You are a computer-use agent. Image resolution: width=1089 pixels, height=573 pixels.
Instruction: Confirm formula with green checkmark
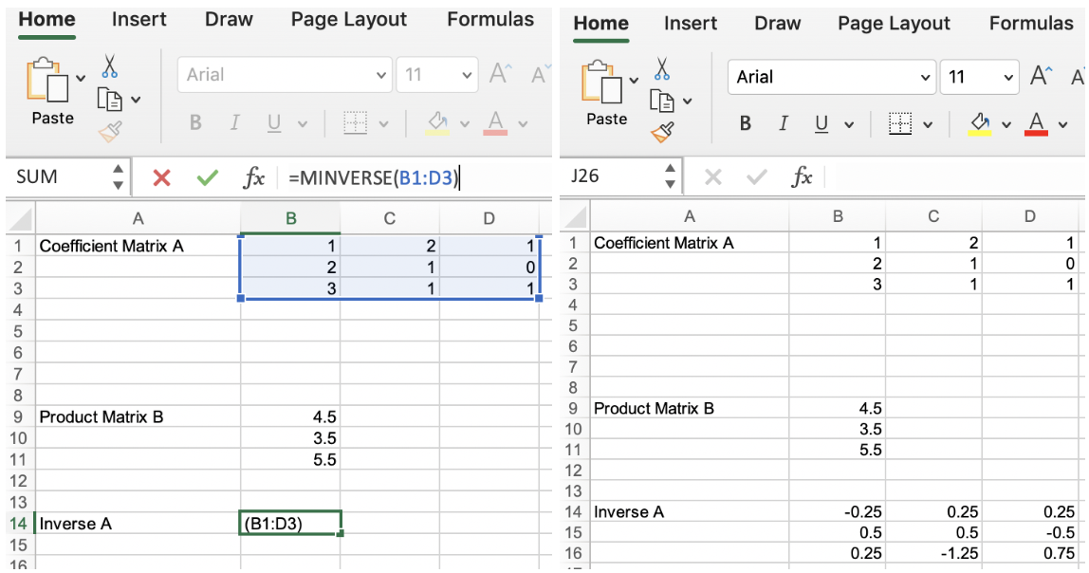coord(207,177)
